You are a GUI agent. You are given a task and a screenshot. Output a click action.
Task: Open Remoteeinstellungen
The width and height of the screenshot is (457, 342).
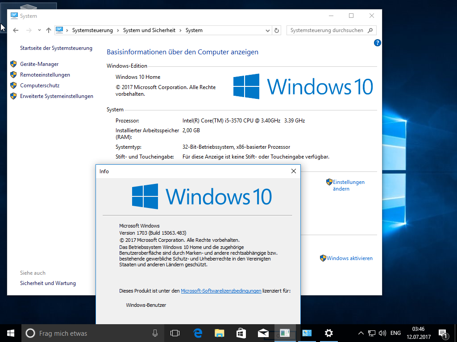(45, 75)
